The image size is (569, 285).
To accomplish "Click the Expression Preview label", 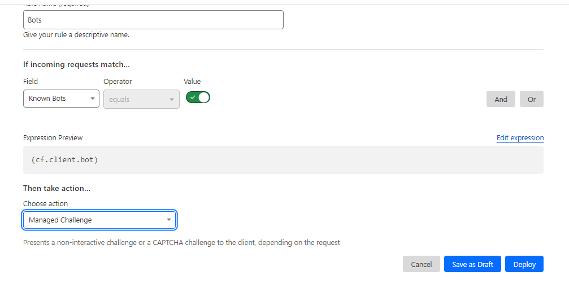I will (53, 138).
